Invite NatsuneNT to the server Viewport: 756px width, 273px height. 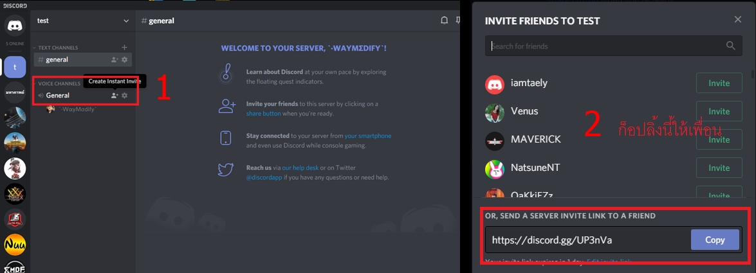pos(719,168)
